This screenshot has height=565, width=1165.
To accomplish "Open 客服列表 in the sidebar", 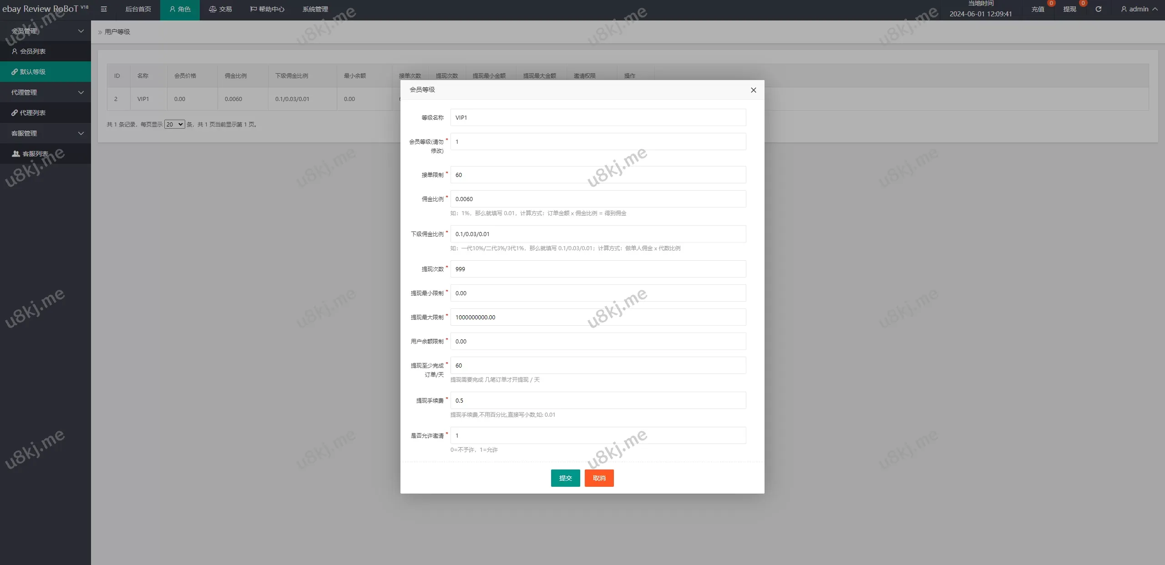I will coord(35,154).
